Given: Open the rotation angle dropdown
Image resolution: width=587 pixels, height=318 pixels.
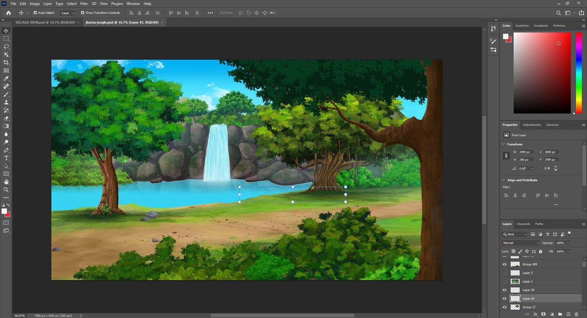Looking at the screenshot, I should [x=532, y=169].
